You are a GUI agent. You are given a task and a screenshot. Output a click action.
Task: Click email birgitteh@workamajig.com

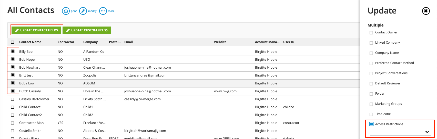click(145, 131)
